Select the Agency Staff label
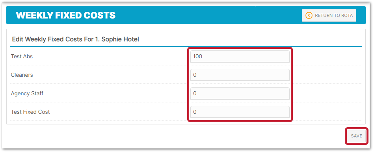 coord(27,93)
